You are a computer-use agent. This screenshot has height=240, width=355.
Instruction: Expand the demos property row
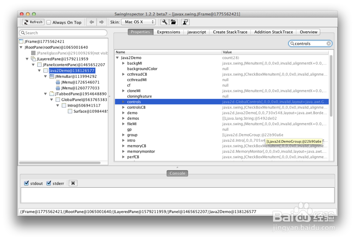(x=124, y=118)
